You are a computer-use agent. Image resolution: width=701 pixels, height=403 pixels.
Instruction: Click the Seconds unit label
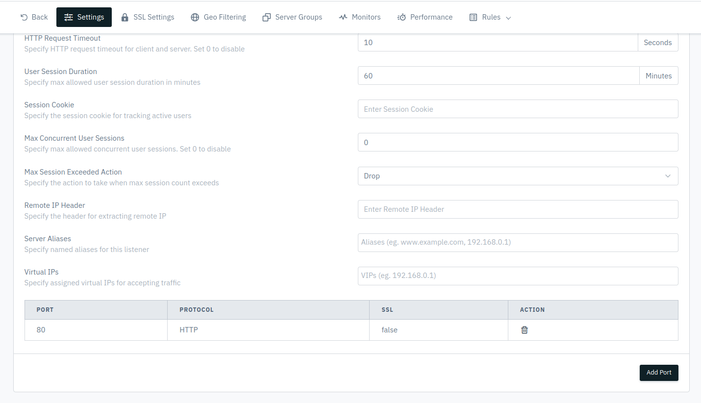658,43
